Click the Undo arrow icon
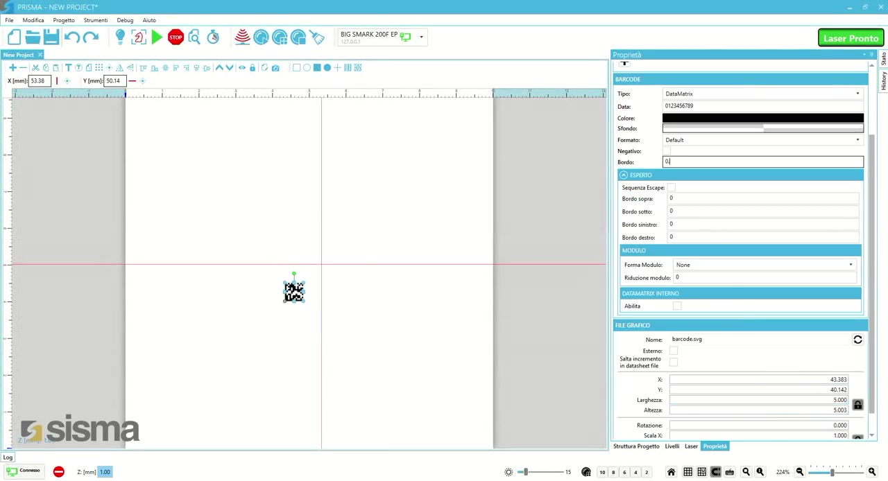Screen dimensions: 888x481 tap(71, 37)
